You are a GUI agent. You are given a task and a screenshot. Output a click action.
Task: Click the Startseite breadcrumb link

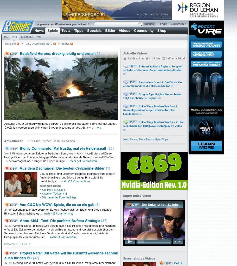(x=10, y=44)
